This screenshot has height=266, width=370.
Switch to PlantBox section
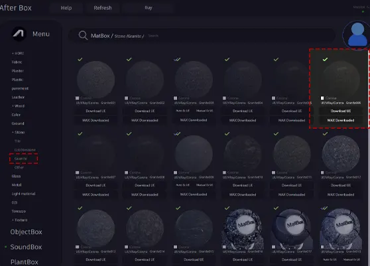coord(25,262)
